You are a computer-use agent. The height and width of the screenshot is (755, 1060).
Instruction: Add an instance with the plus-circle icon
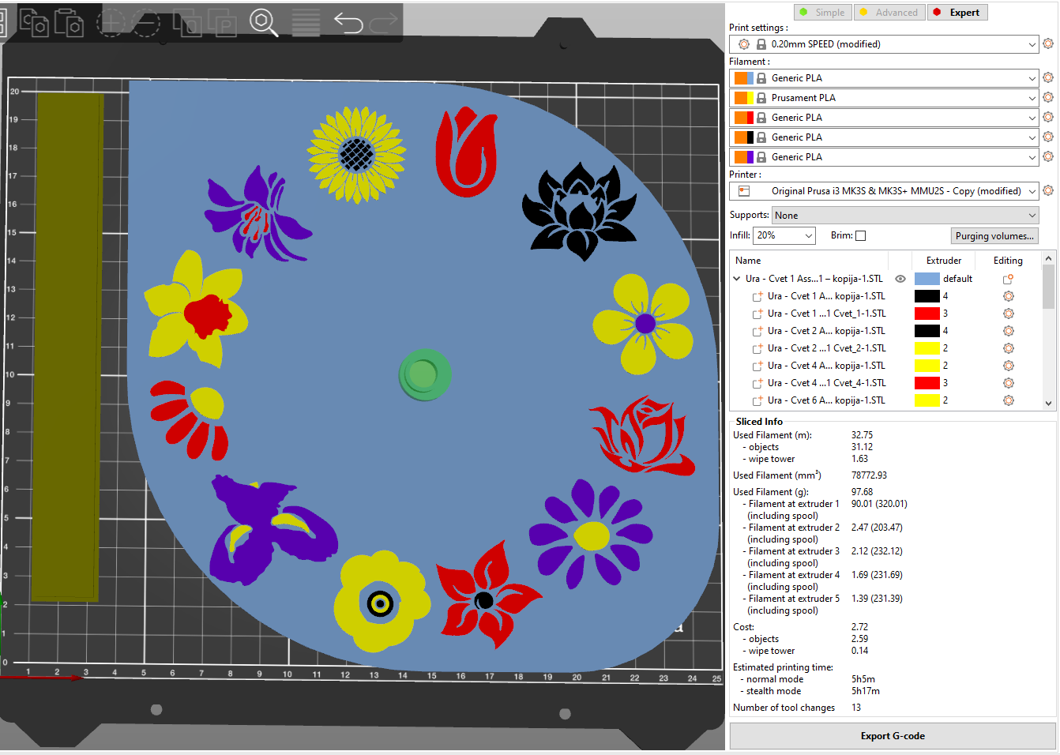(x=110, y=22)
